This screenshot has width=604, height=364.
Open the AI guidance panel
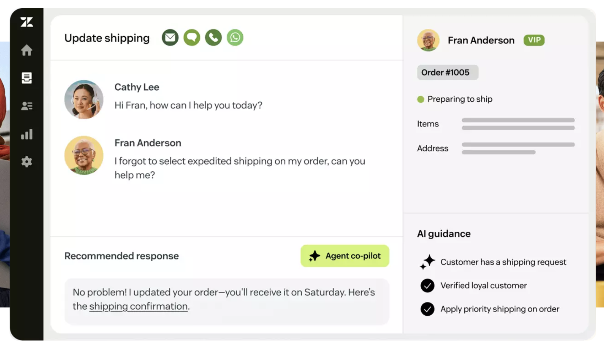pyautogui.click(x=443, y=234)
